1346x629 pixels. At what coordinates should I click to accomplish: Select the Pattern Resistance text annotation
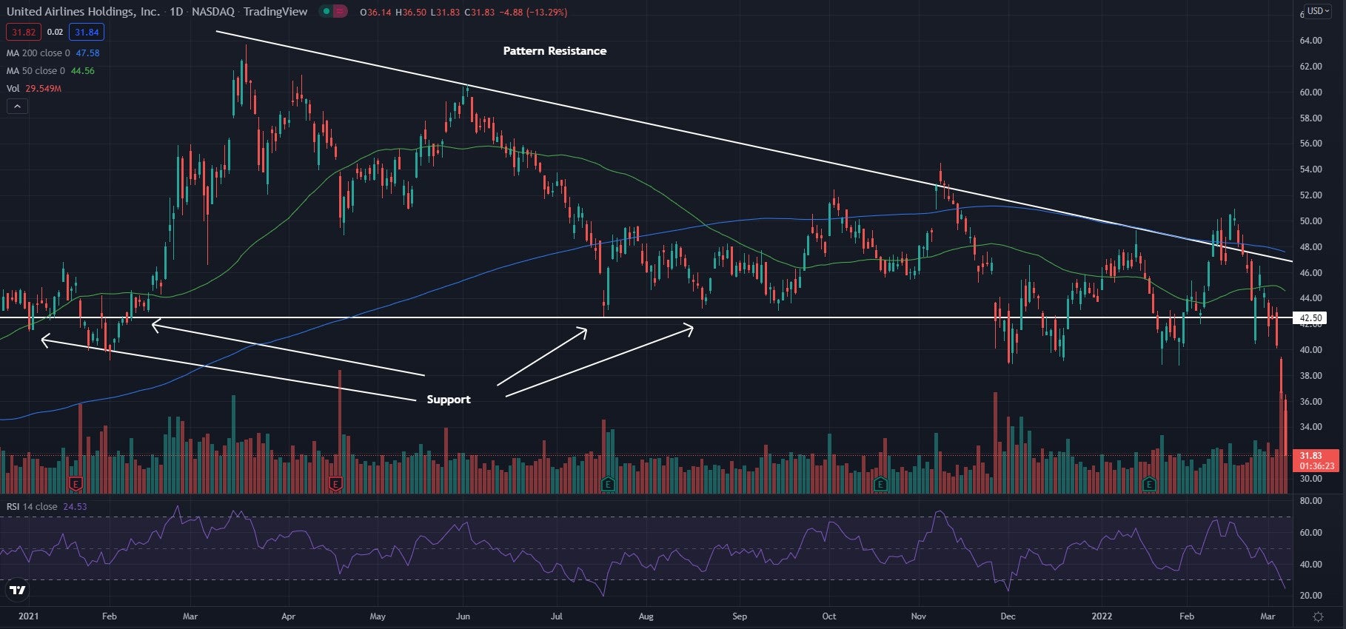tap(555, 51)
